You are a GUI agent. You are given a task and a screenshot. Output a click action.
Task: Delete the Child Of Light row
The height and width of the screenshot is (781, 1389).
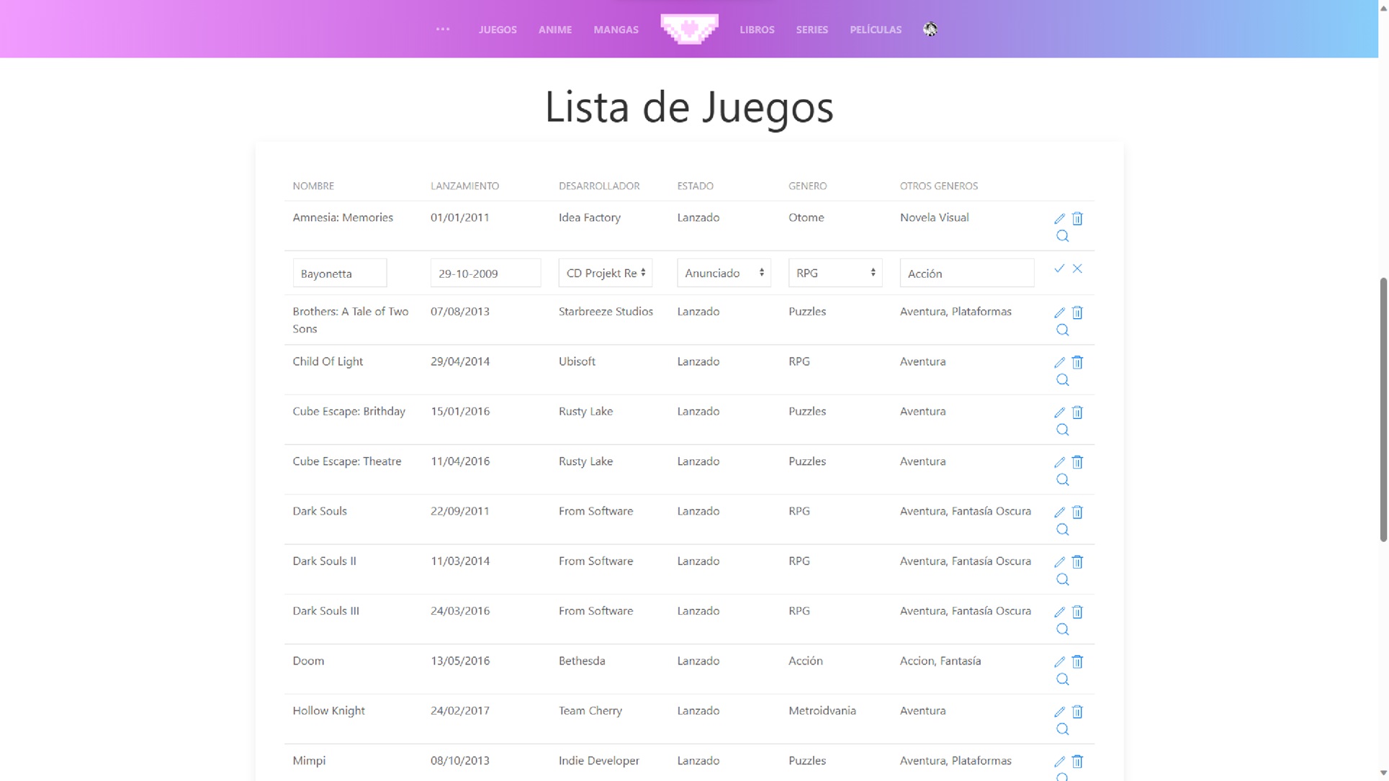click(1077, 363)
